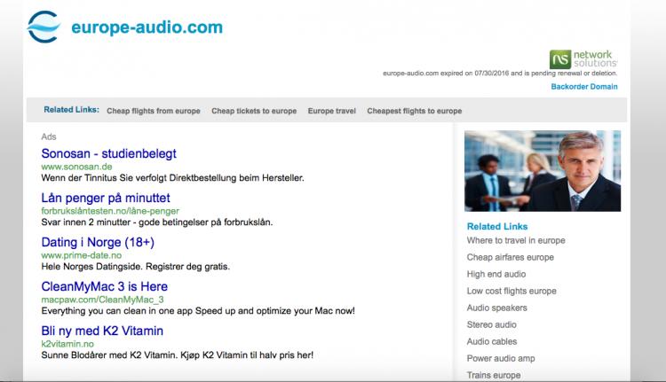Click the Ads label above listings
Image resolution: width=666 pixels, height=382 pixels.
(49, 136)
